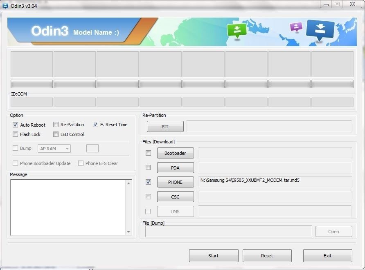Screen dimensions: 365x270
Task: Click inside the Message log box
Action: 68,207
